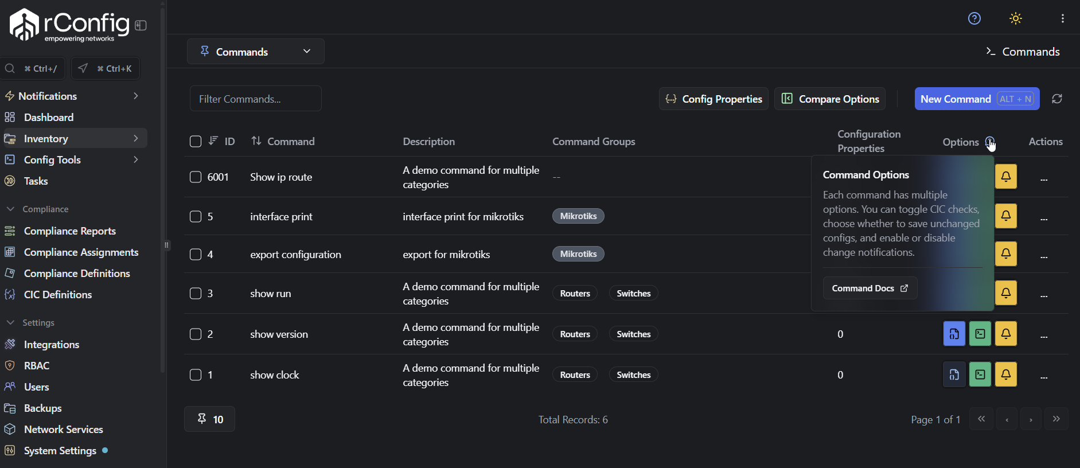Check the box for export configuration row

[196, 254]
